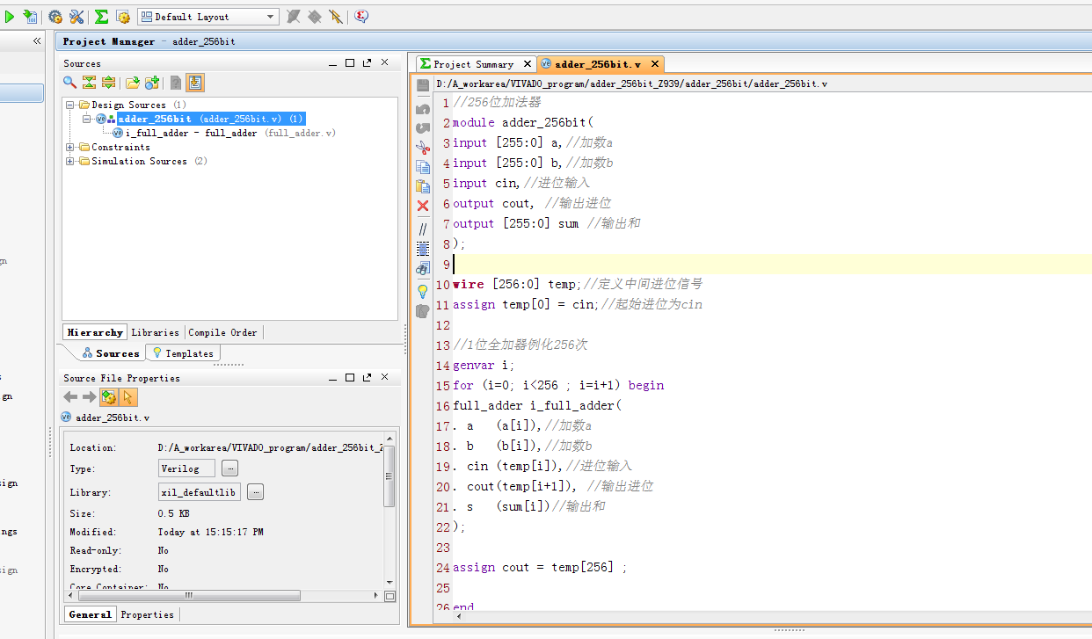
Task: Redo the edit in editor sidebar
Action: (423, 128)
